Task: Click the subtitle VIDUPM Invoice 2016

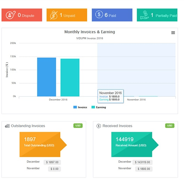Action: click(x=90, y=38)
